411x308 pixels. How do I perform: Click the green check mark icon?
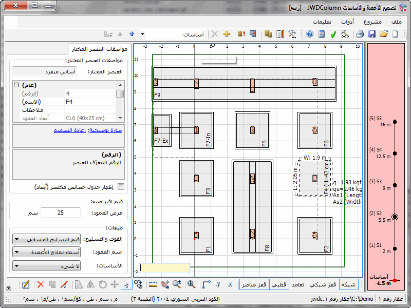point(333,34)
